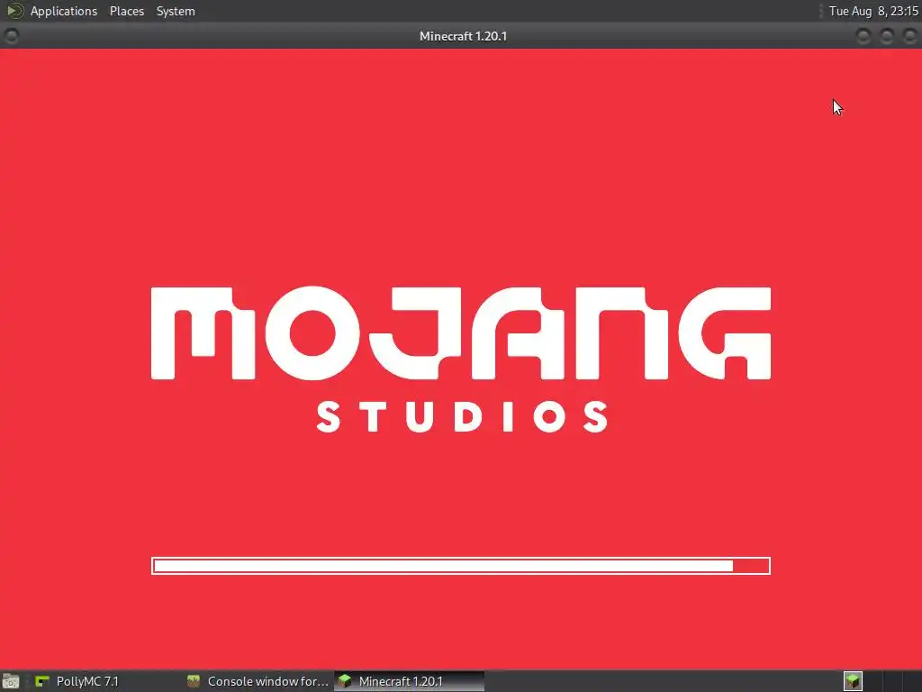Click the Minecraft grass block tray icon

(x=853, y=681)
